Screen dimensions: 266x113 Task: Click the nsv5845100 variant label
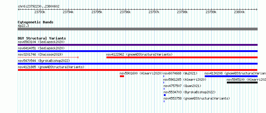pos(246,80)
